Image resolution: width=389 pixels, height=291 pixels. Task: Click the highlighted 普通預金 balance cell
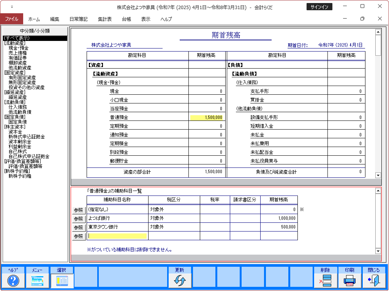(207, 117)
